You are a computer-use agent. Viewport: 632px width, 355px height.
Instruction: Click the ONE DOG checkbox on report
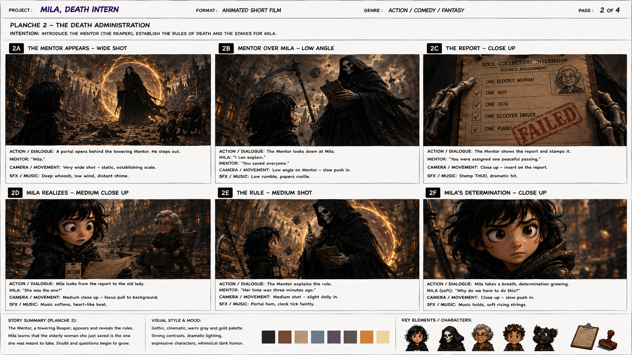(477, 105)
